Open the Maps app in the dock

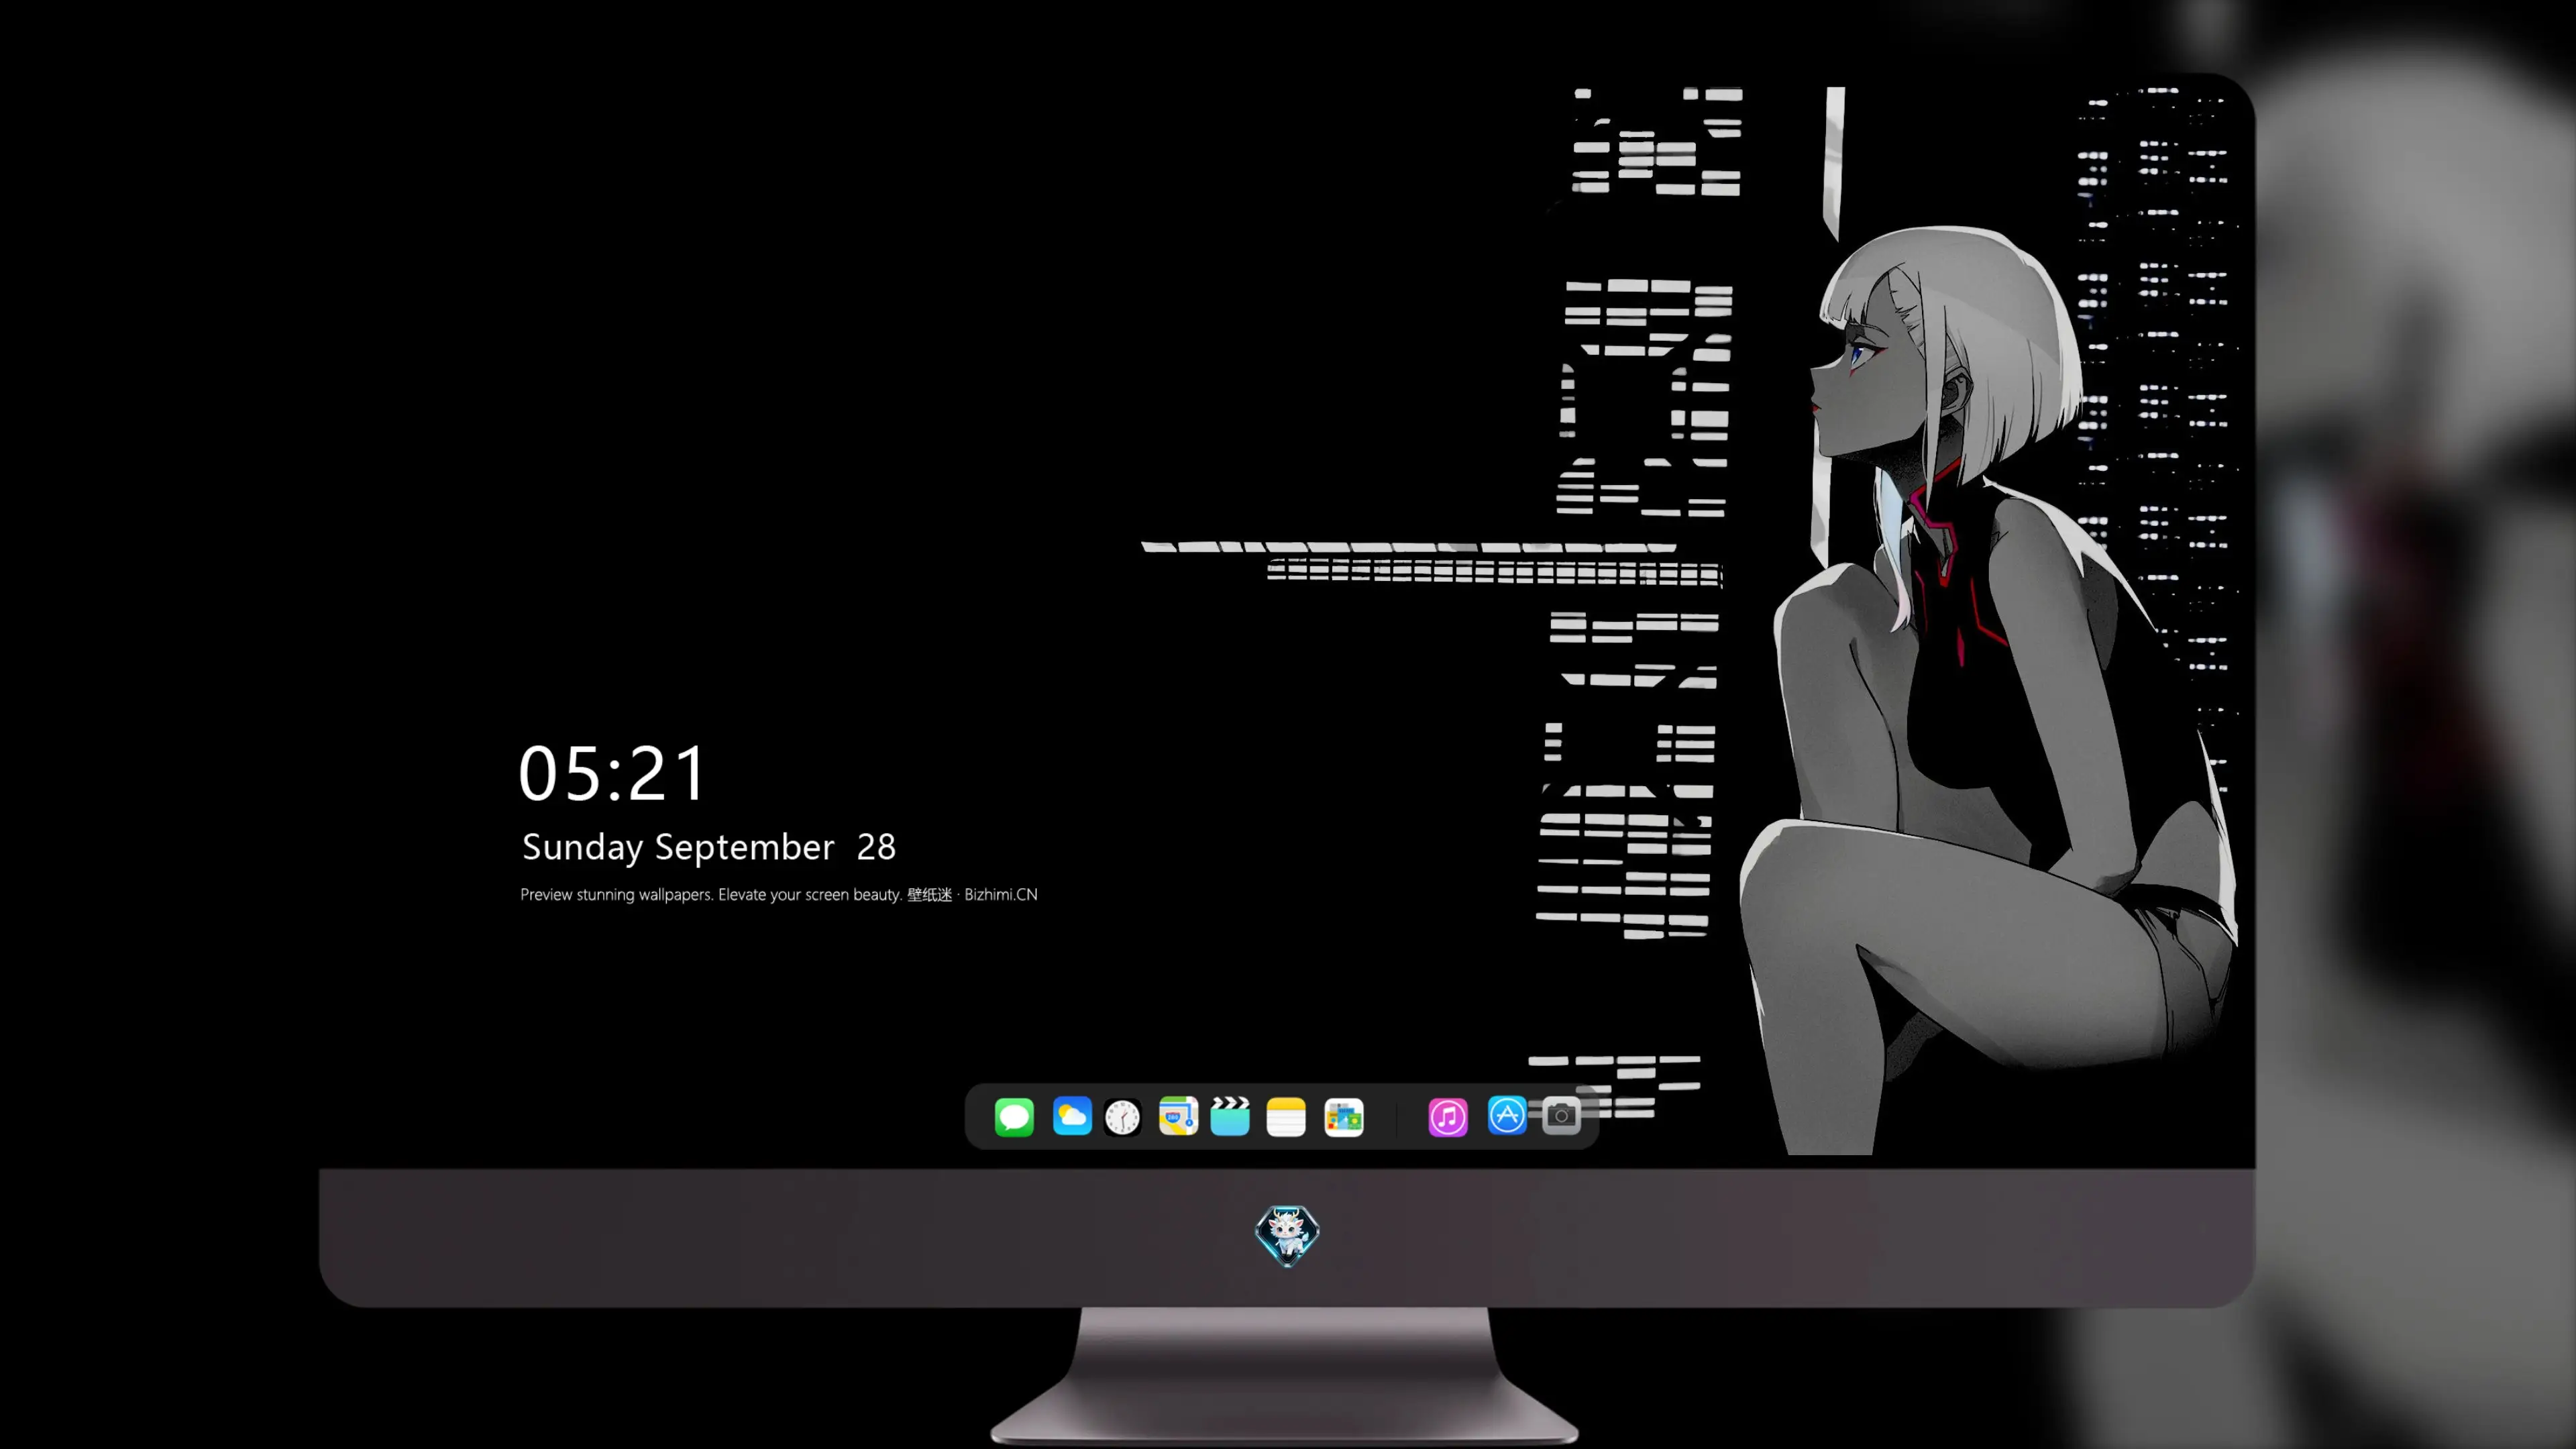pyautogui.click(x=1178, y=1116)
